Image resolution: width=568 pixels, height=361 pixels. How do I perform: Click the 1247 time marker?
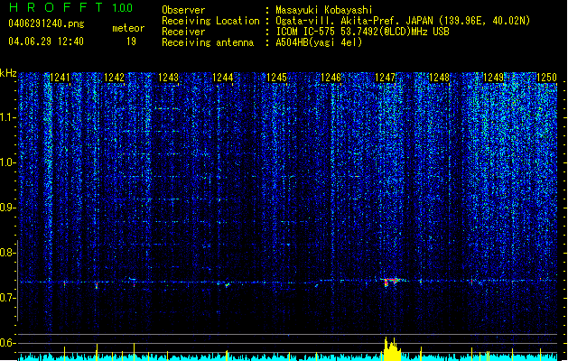pos(385,78)
